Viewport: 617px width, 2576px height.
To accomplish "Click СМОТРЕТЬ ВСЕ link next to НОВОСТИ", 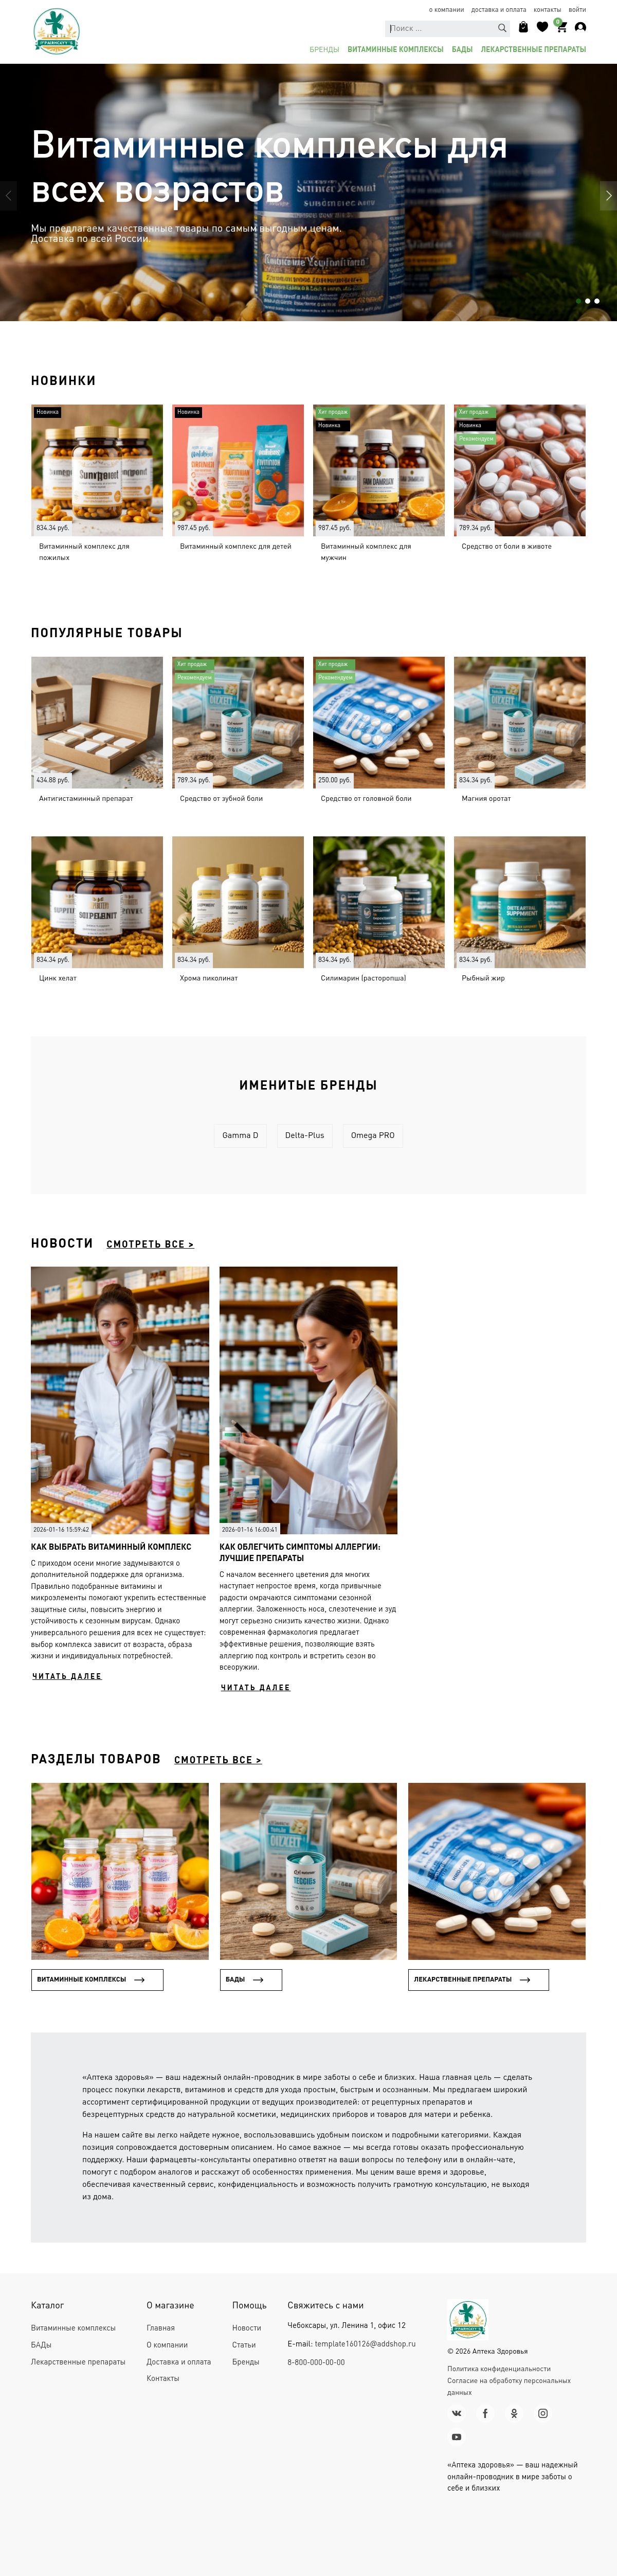I will 150,1244.
